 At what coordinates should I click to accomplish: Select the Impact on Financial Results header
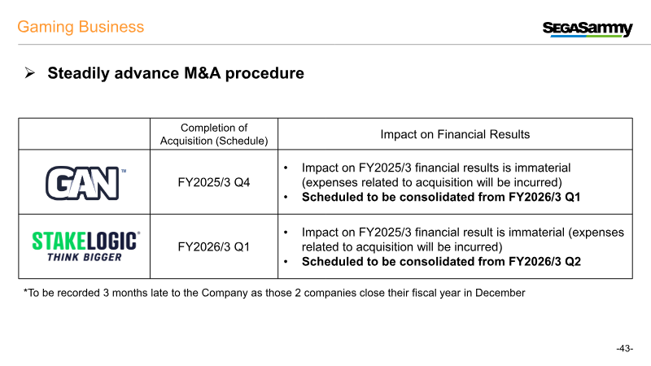click(455, 134)
